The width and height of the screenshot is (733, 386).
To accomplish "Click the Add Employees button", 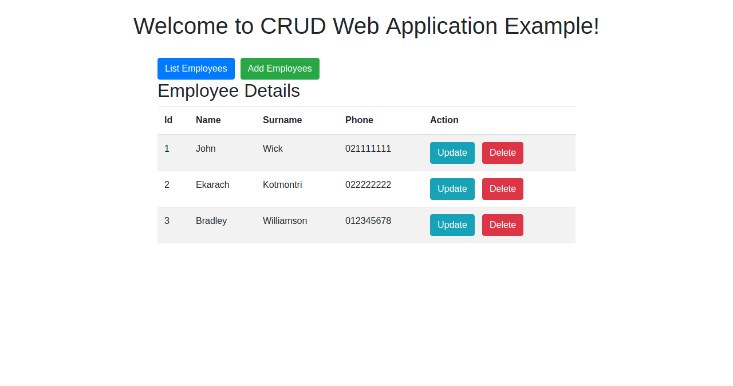I will (x=280, y=68).
